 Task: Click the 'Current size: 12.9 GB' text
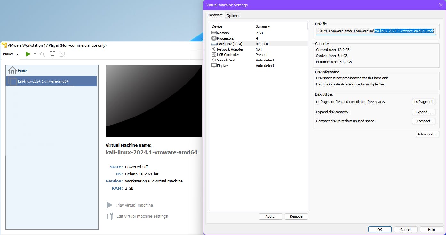333,50
